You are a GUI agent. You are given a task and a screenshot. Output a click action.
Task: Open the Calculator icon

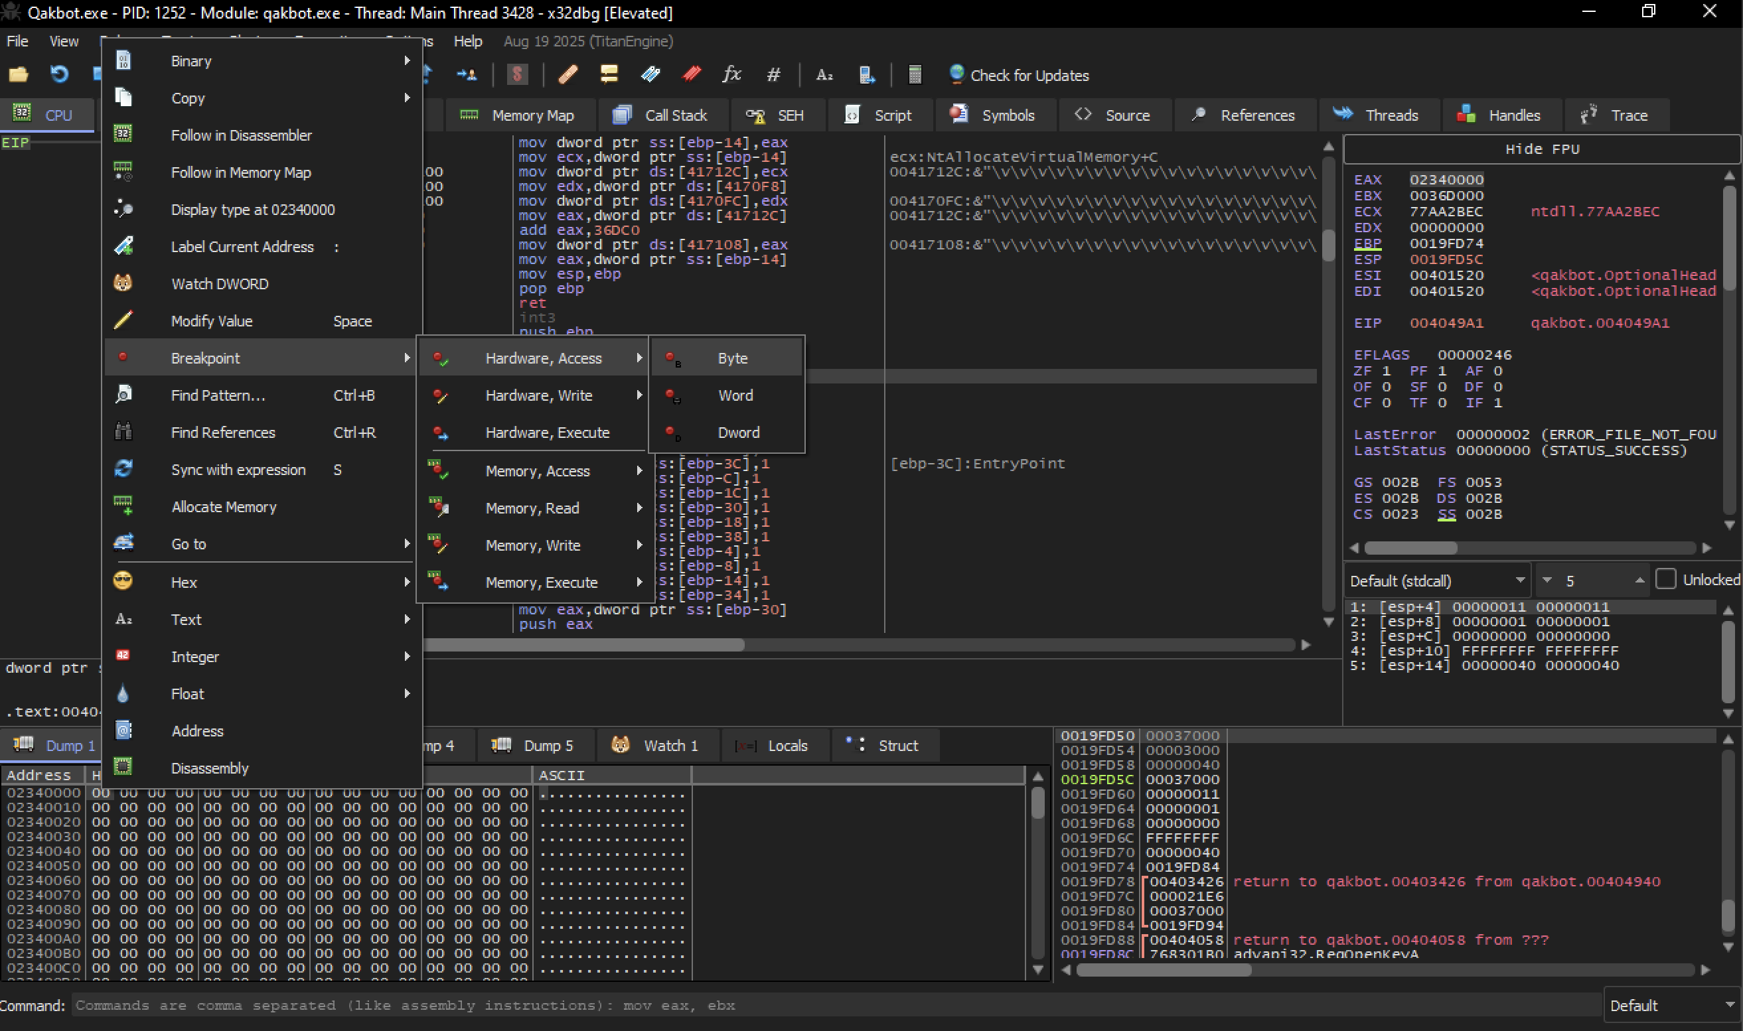point(915,74)
